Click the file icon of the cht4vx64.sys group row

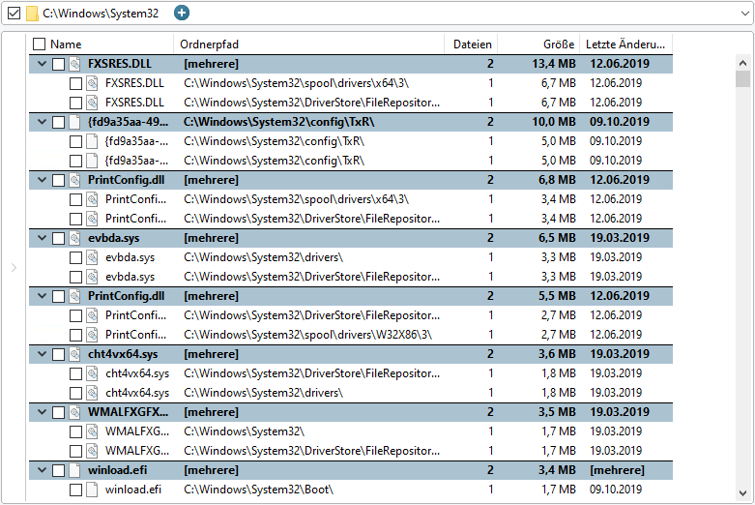(x=74, y=354)
